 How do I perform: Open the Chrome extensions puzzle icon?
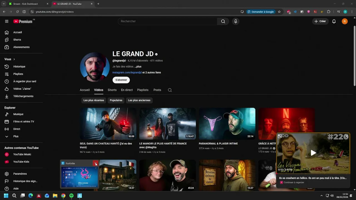coord(329,12)
